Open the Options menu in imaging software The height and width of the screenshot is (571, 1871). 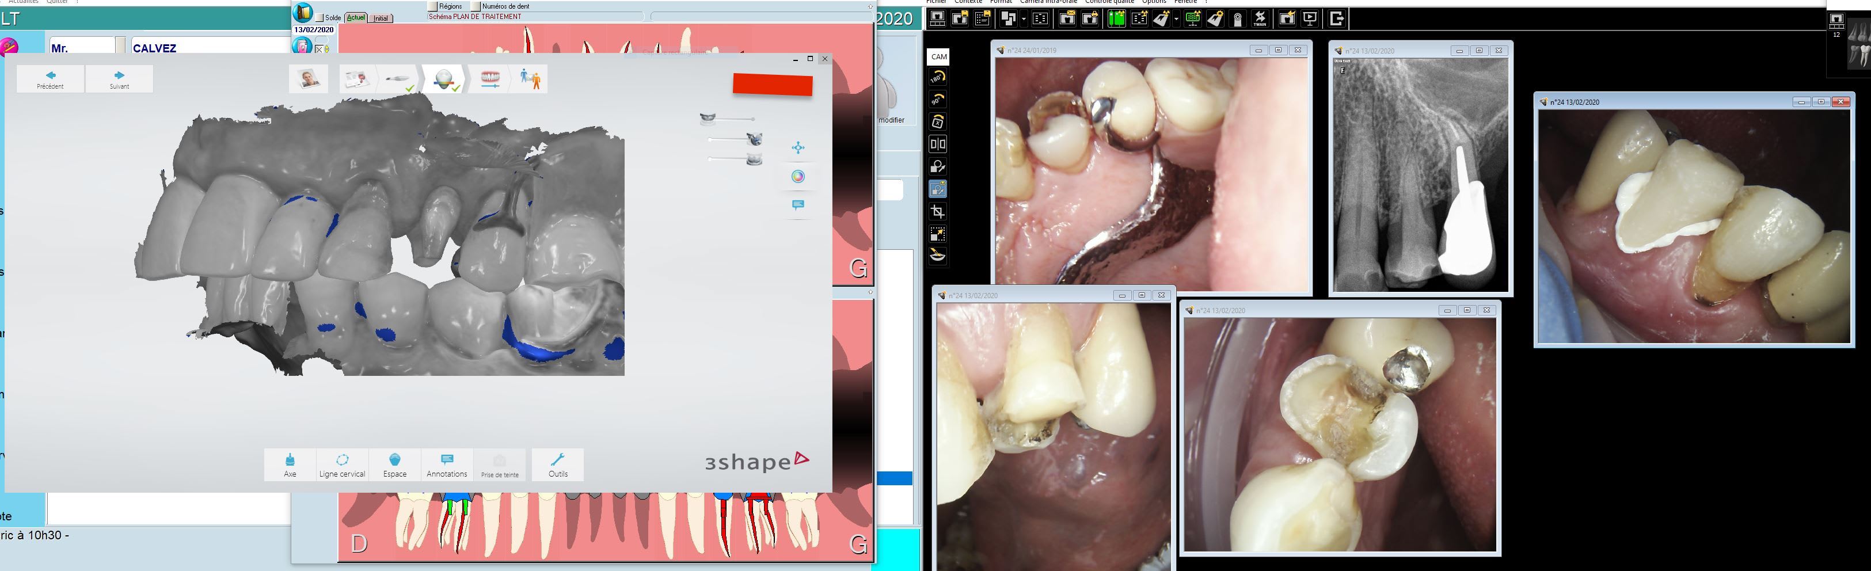(1153, 2)
